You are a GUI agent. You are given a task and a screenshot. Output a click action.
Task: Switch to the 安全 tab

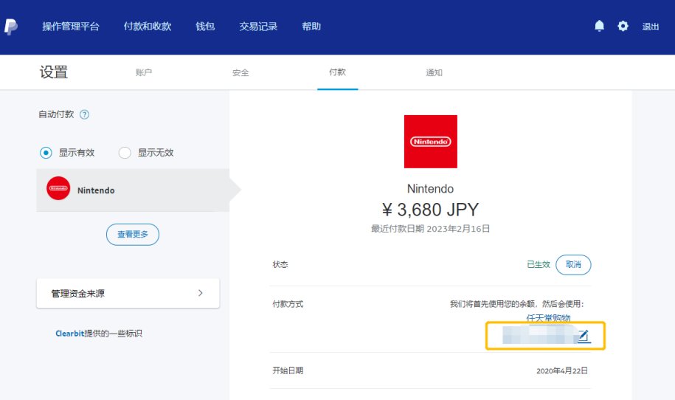240,73
